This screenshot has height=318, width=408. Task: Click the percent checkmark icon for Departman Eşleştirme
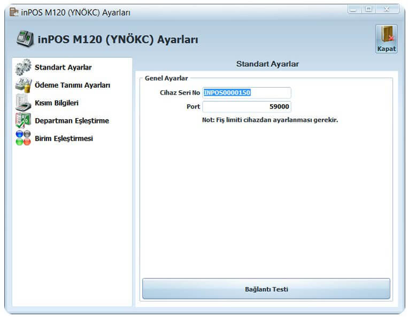coord(23,120)
